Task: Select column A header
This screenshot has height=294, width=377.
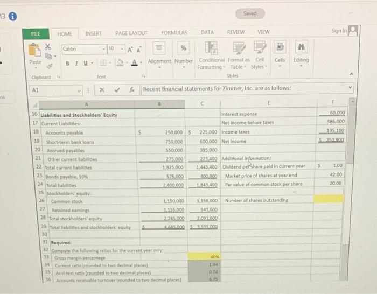Action: [x=87, y=104]
